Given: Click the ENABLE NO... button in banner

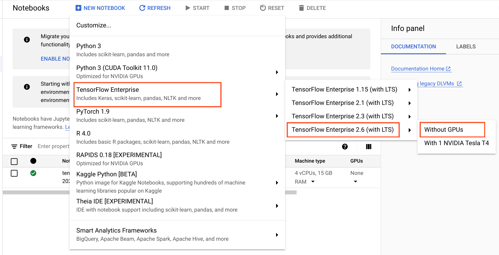Looking at the screenshot, I should 55,59.
